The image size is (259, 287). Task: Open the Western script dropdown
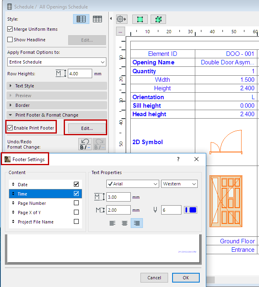point(179,184)
